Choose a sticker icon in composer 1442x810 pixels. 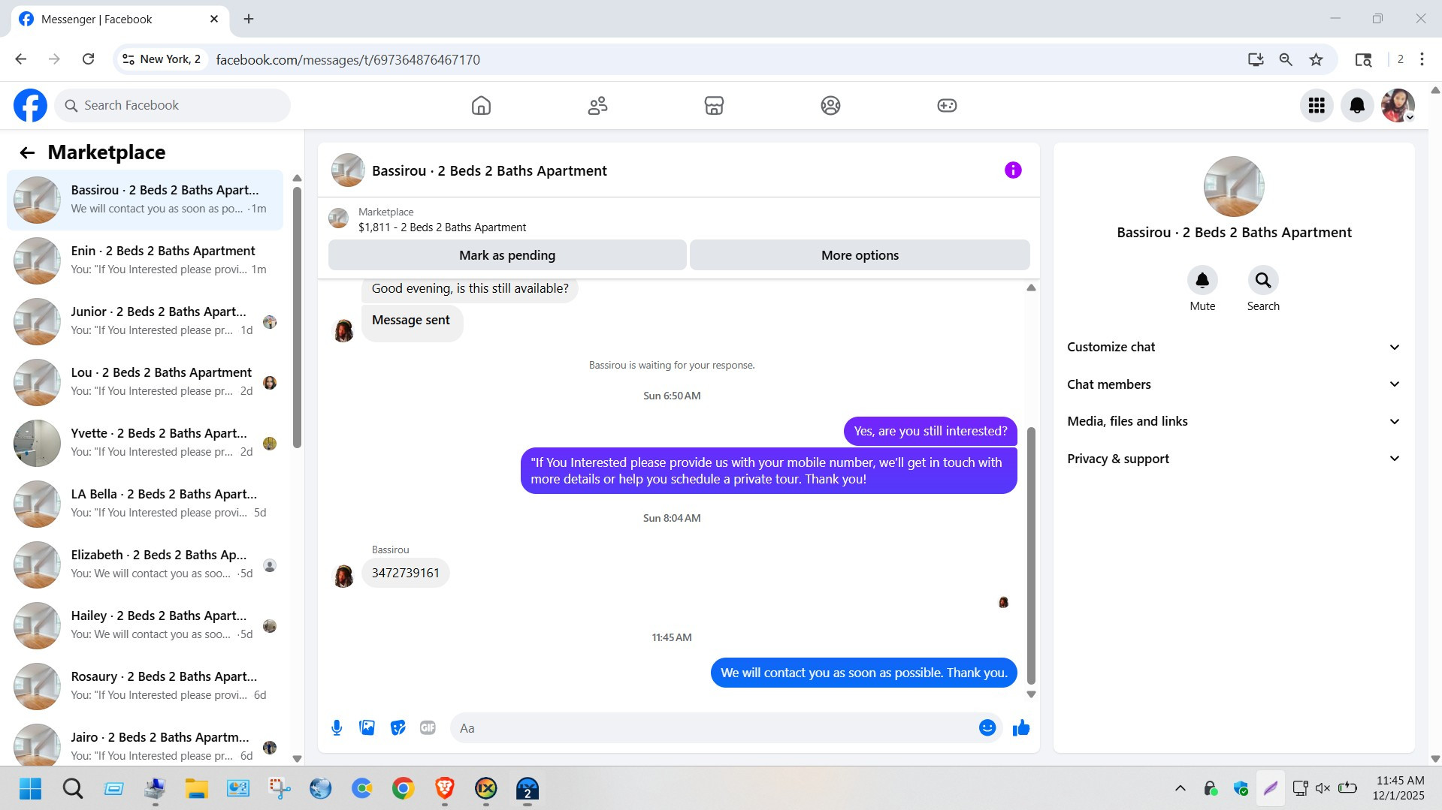click(398, 728)
